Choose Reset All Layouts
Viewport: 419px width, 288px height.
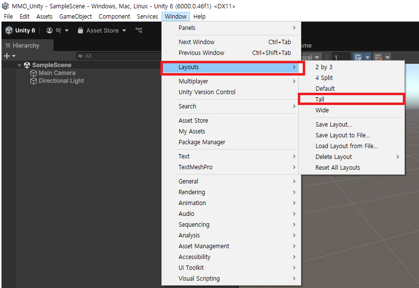tap(351, 168)
